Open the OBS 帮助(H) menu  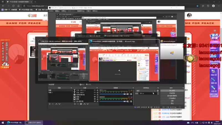[95, 11]
